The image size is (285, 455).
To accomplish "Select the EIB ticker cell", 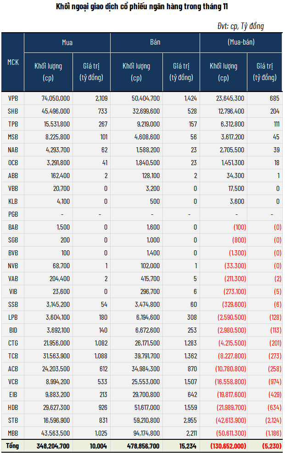I will click(x=13, y=394).
